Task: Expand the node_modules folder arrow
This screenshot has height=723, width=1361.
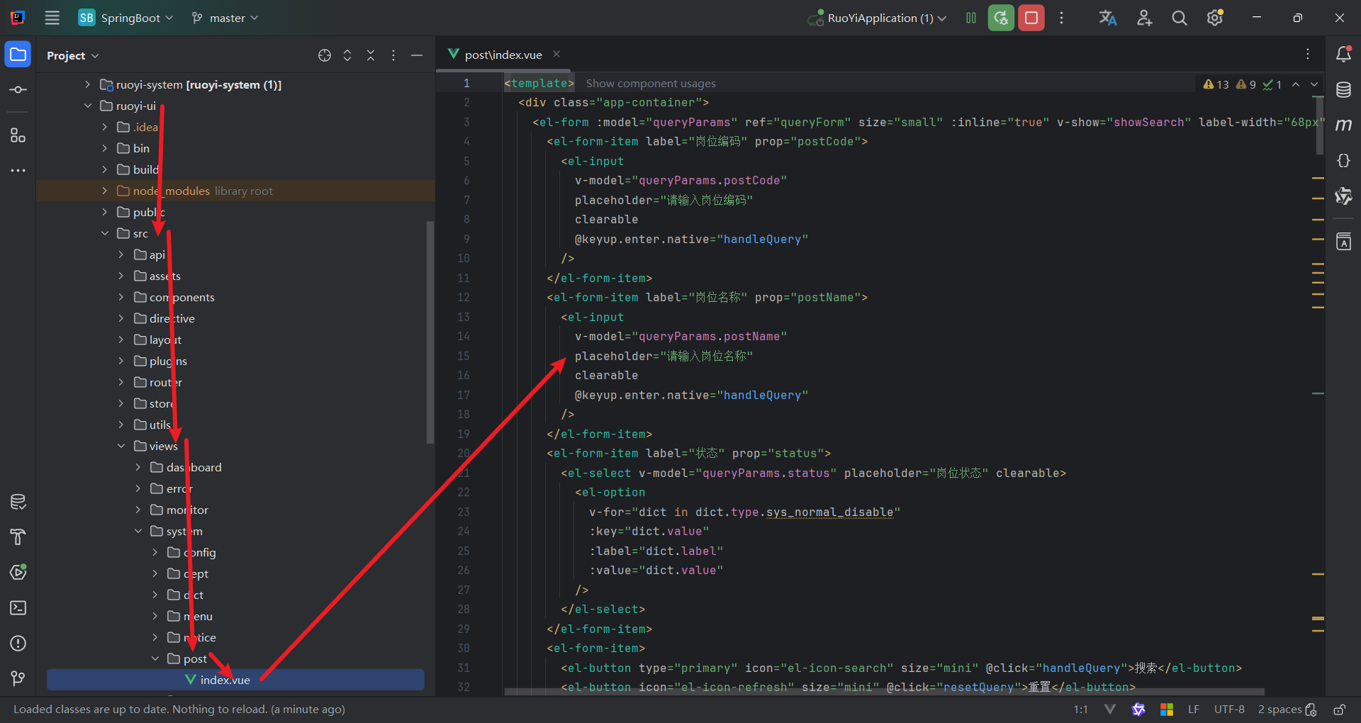Action: tap(105, 191)
